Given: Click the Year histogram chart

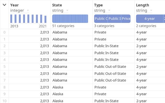Looking at the screenshot, I should pos(28,19).
